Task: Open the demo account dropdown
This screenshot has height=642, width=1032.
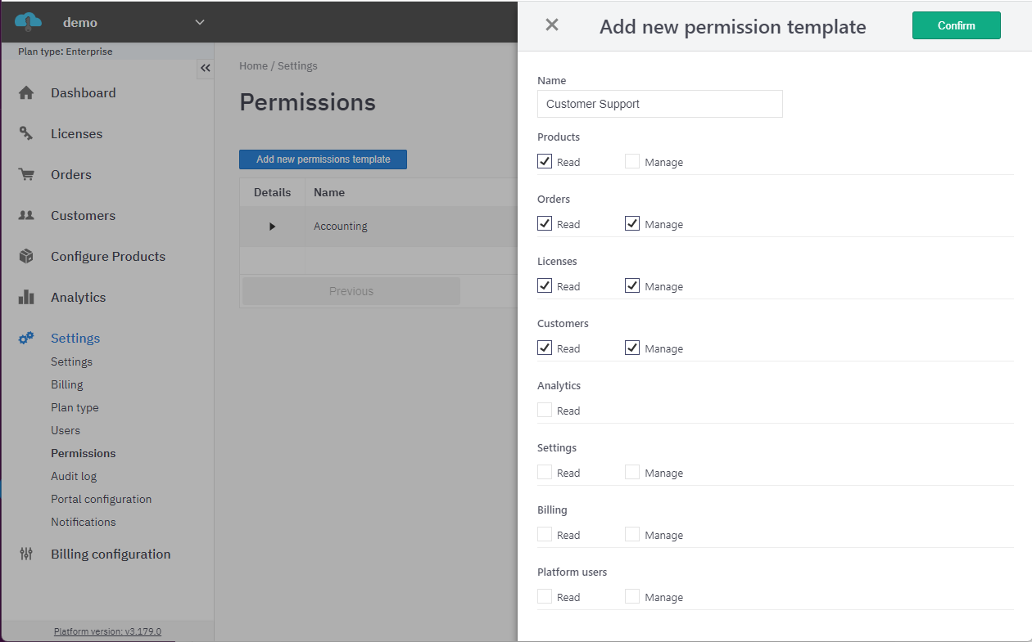Action: (x=200, y=22)
